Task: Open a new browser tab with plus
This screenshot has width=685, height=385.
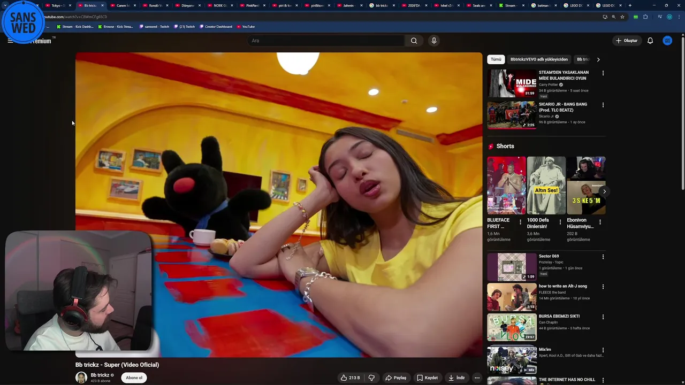Action: 630,5
